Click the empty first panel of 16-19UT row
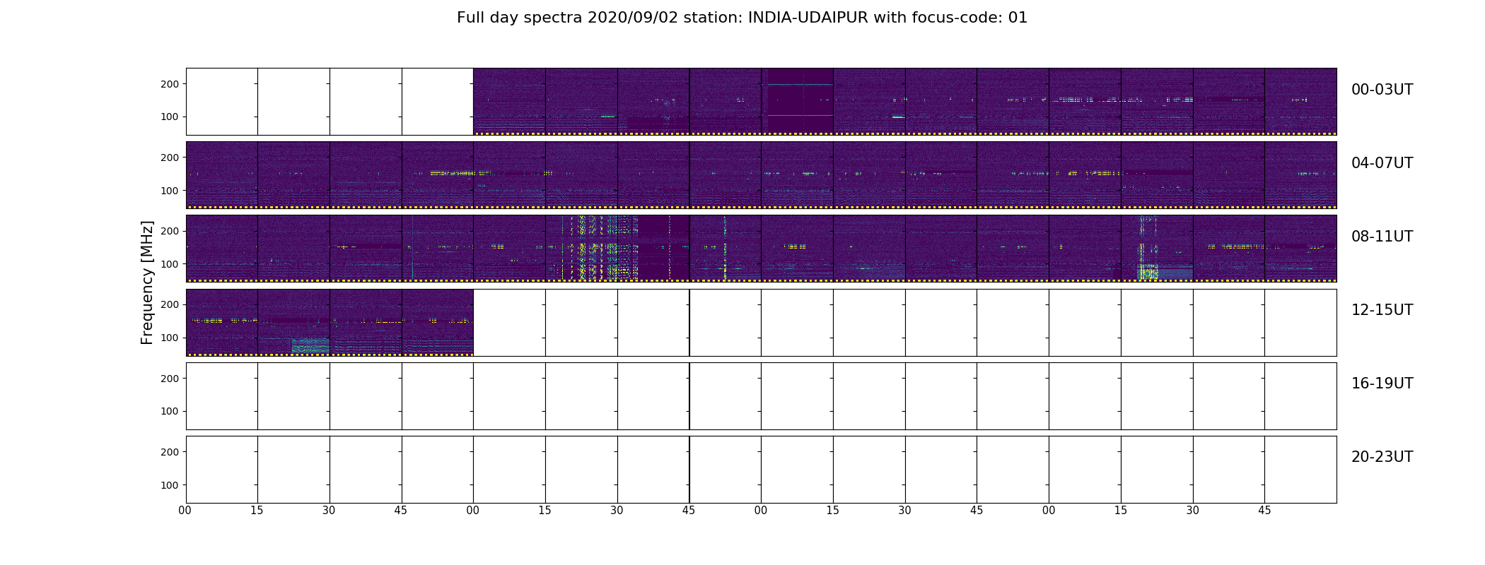Viewport: 1485px width, 565px height. [x=221, y=395]
